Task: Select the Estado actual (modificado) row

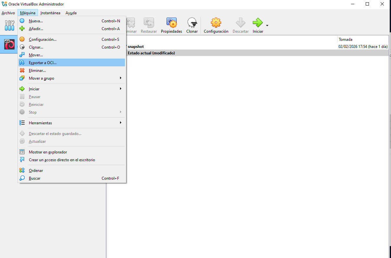Action: click(248, 53)
